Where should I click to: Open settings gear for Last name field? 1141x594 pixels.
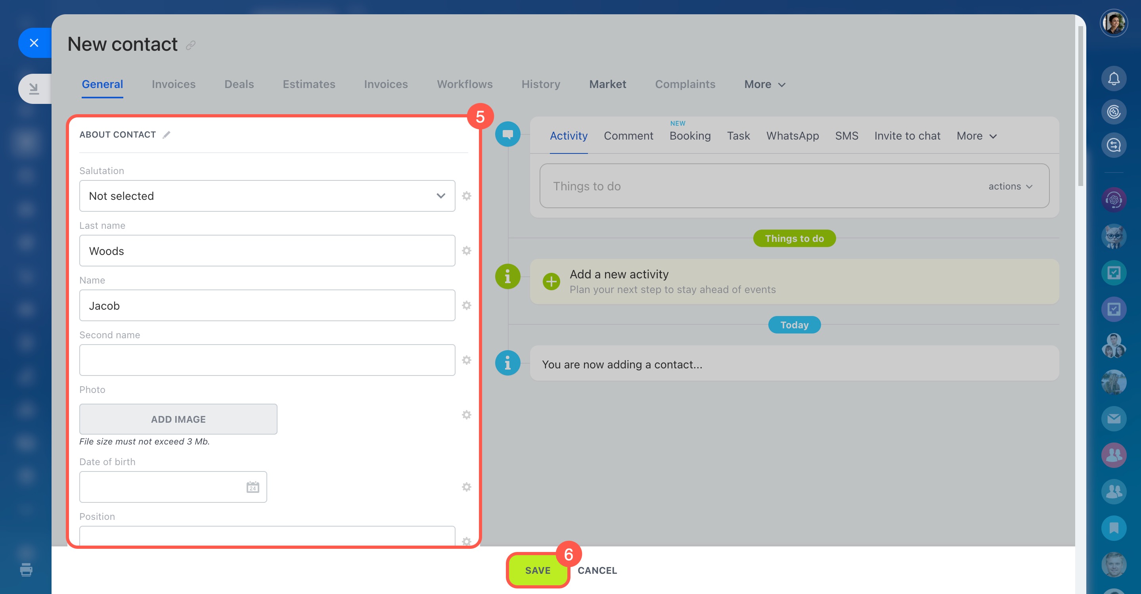[466, 251]
